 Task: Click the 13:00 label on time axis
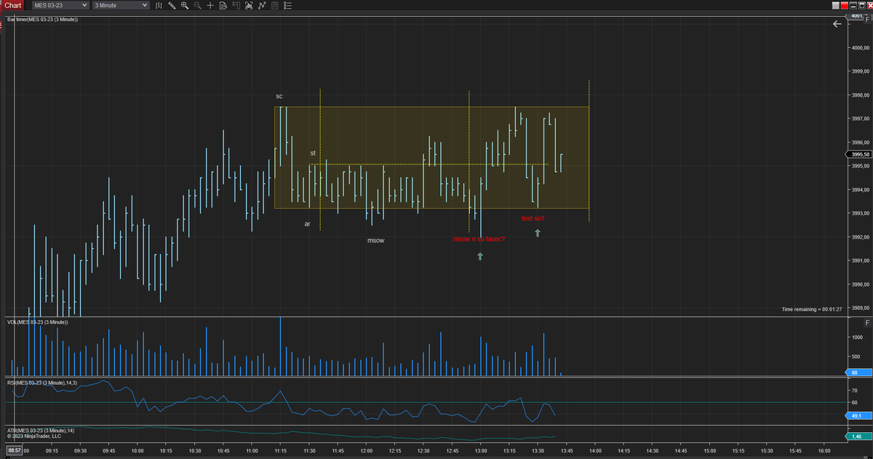coord(480,451)
